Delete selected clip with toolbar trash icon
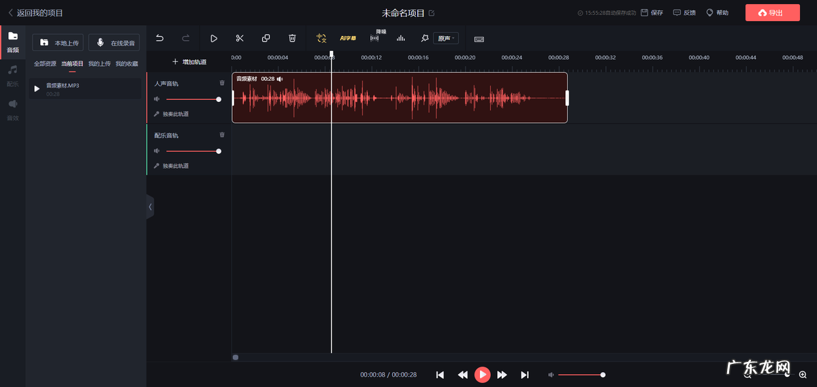 coord(292,39)
